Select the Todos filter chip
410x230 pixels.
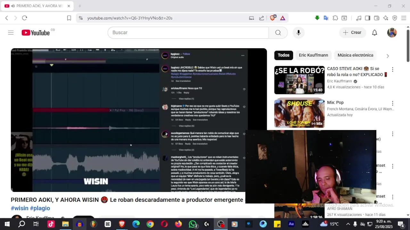(283, 55)
